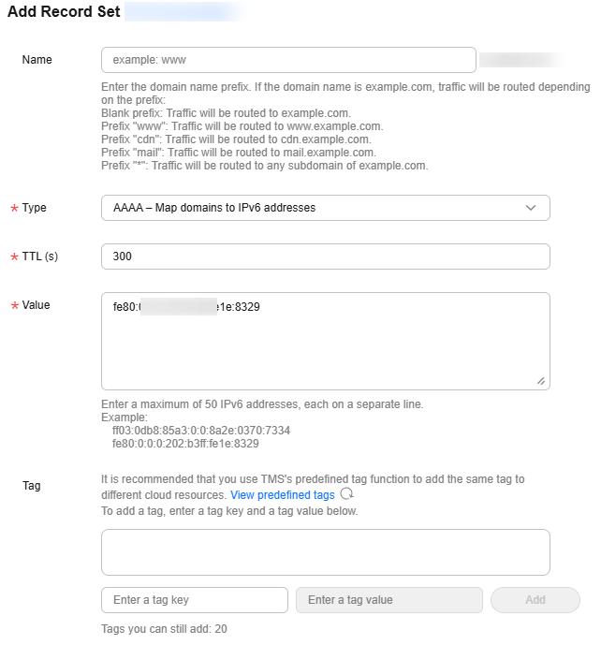Focus the TTL (s) field
Image resolution: width=601 pixels, height=645 pixels.
tap(326, 257)
